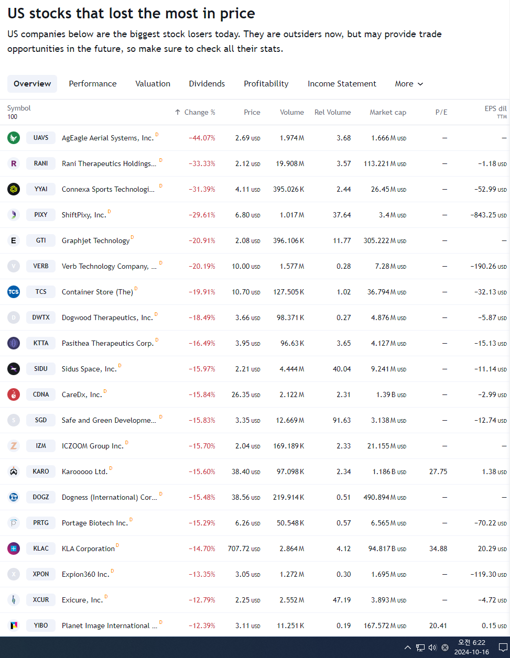The image size is (510, 658).
Task: Select the Connexa Sports yellow logo icon
Action: (x=14, y=189)
